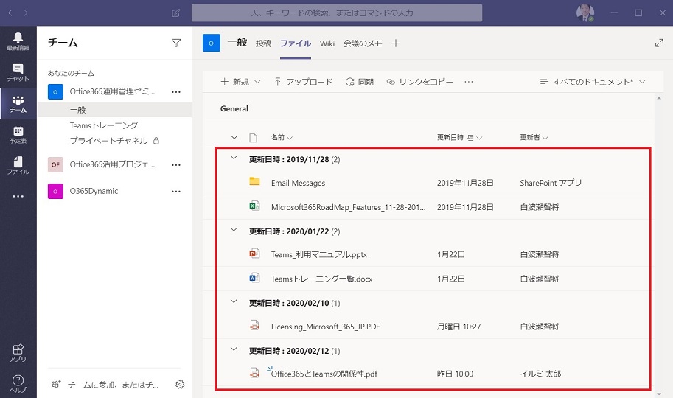Click the Word icon for Teamsトレーニング一覧
Image resolution: width=673 pixels, height=398 pixels.
[x=254, y=278]
